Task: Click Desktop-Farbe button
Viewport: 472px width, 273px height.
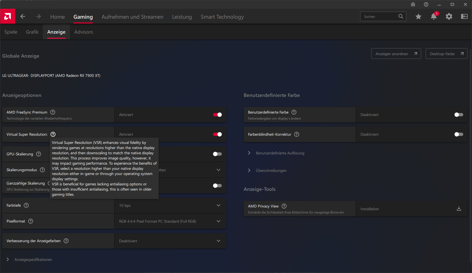Action: 446,54
